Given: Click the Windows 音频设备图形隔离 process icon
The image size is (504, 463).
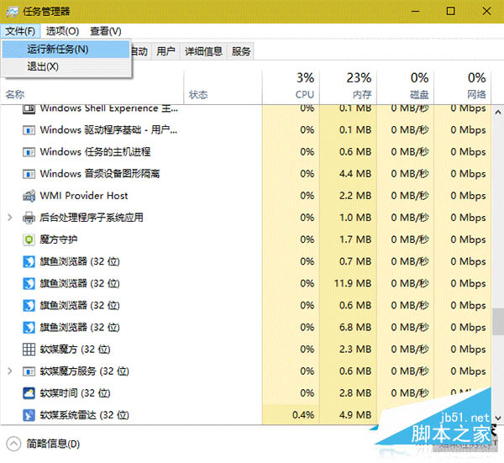Looking at the screenshot, I should click(x=27, y=174).
